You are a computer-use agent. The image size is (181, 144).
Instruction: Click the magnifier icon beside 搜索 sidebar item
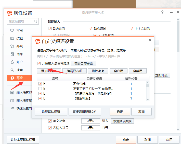click(12, 70)
